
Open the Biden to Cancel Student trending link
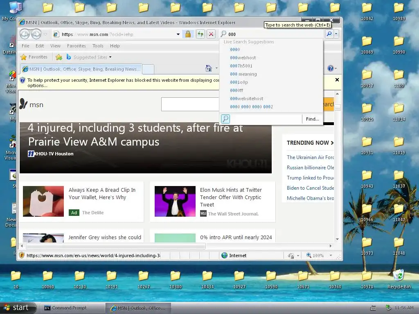click(310, 188)
